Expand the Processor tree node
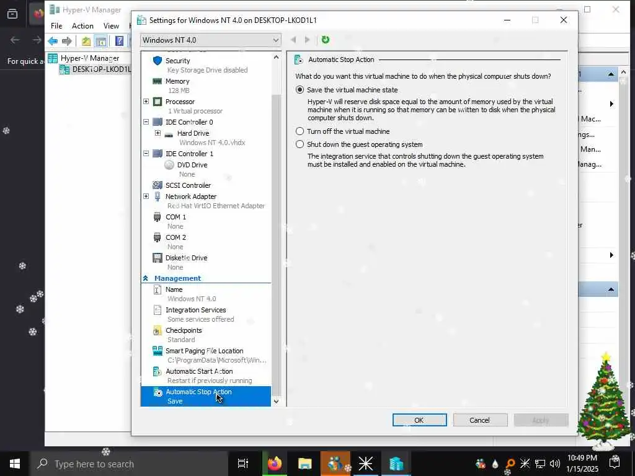The height and width of the screenshot is (476, 635). point(146,102)
